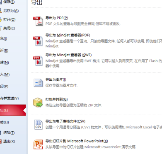162x154 pixels.
Task: Click the 导出 page heading
Action: pos(36,2)
